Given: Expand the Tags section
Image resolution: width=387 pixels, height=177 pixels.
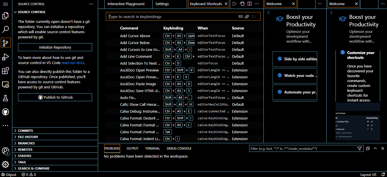Looking at the screenshot, I should pos(55,162).
